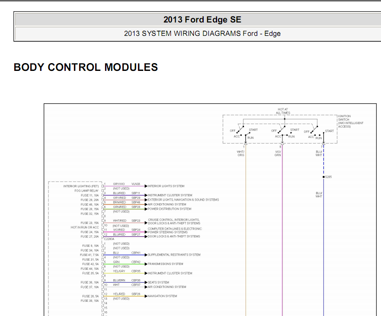Click the 'FUSE 26, 5A' label
Viewport: 381px width, 316px height.
pos(90,296)
